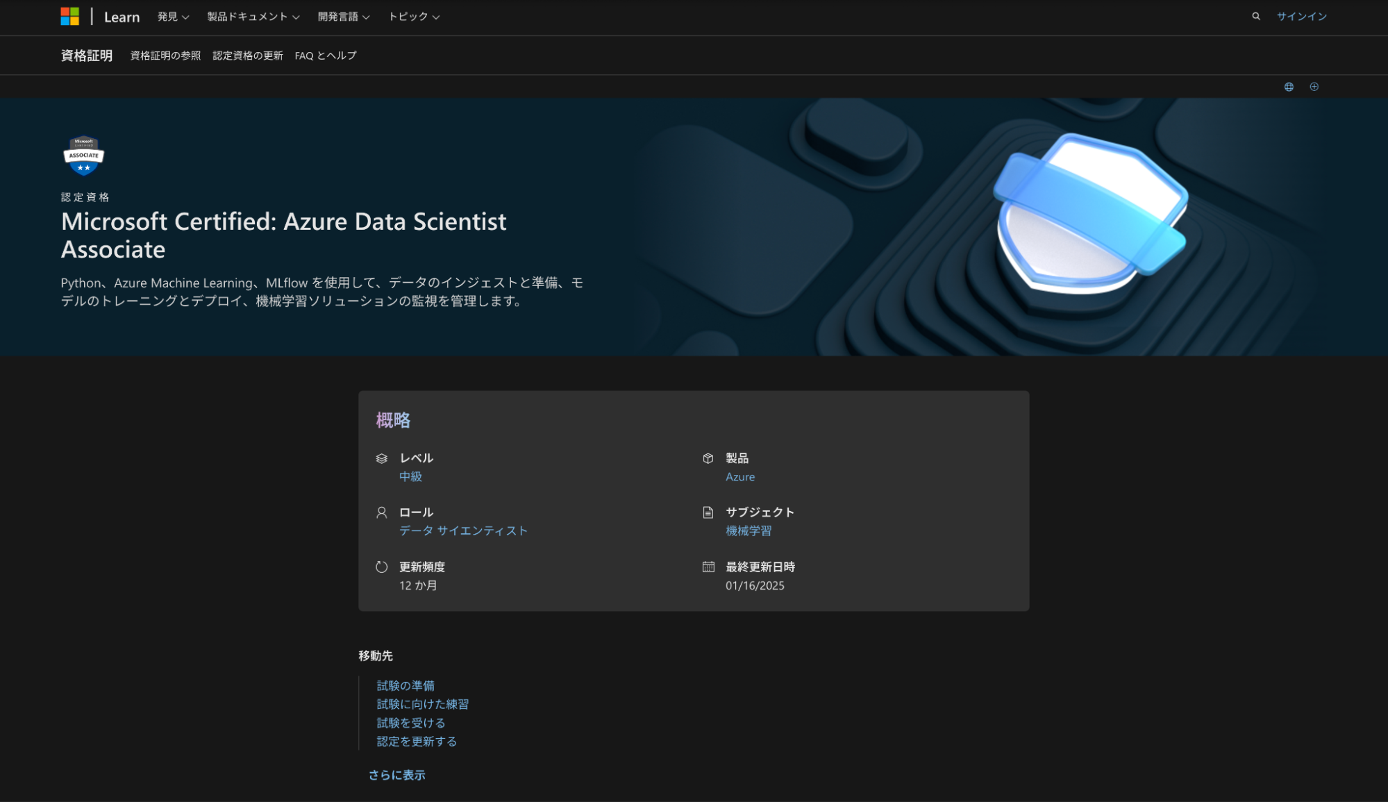Expand the 発見 dropdown menu

(173, 17)
